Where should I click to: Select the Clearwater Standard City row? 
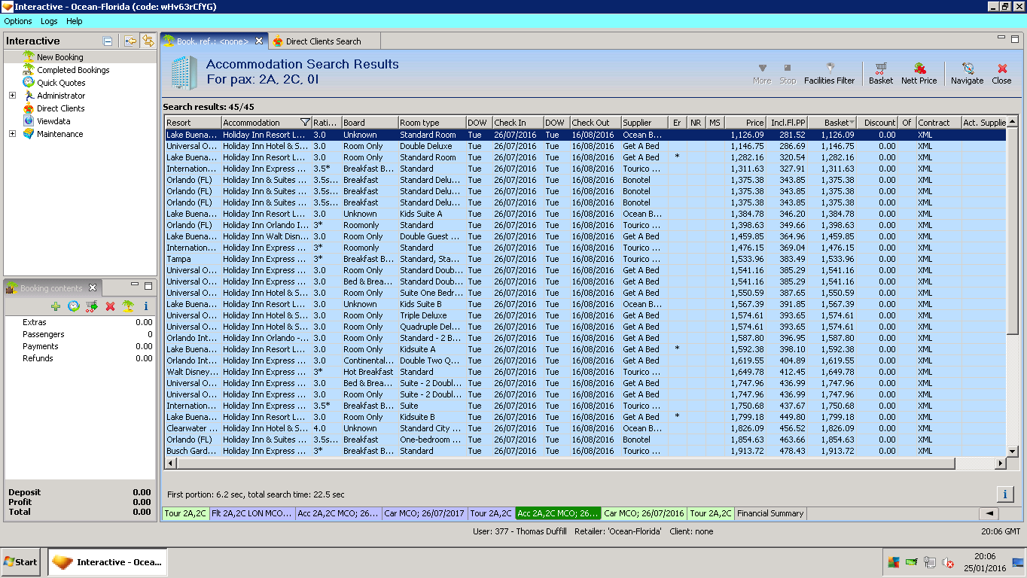click(x=585, y=428)
